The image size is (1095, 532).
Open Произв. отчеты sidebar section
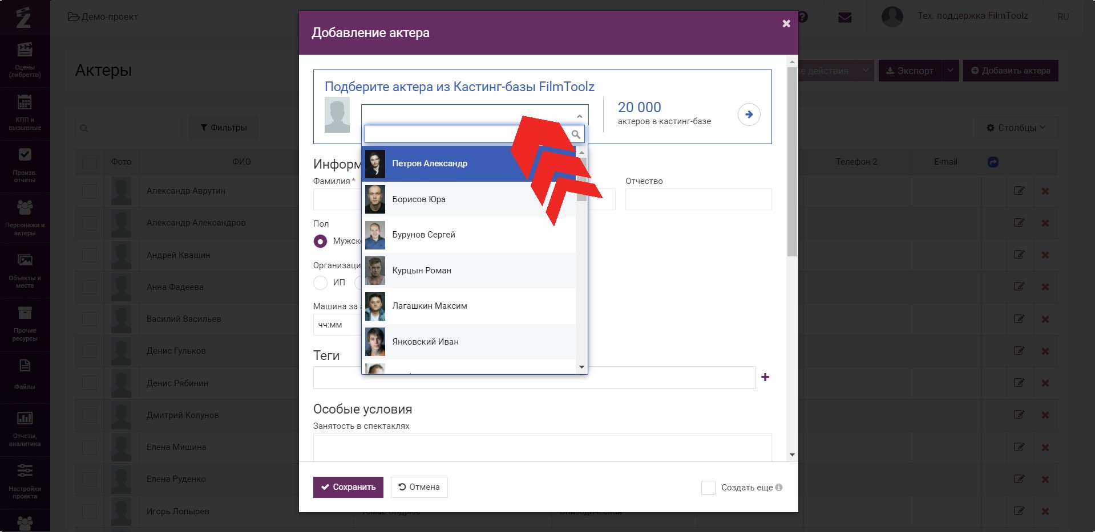[25, 166]
